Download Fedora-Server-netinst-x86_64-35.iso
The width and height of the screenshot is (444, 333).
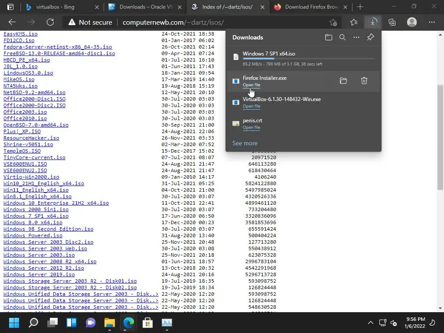(58, 47)
